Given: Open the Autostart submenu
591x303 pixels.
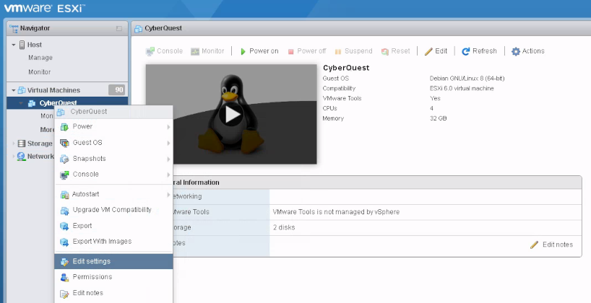Looking at the screenshot, I should [x=113, y=194].
